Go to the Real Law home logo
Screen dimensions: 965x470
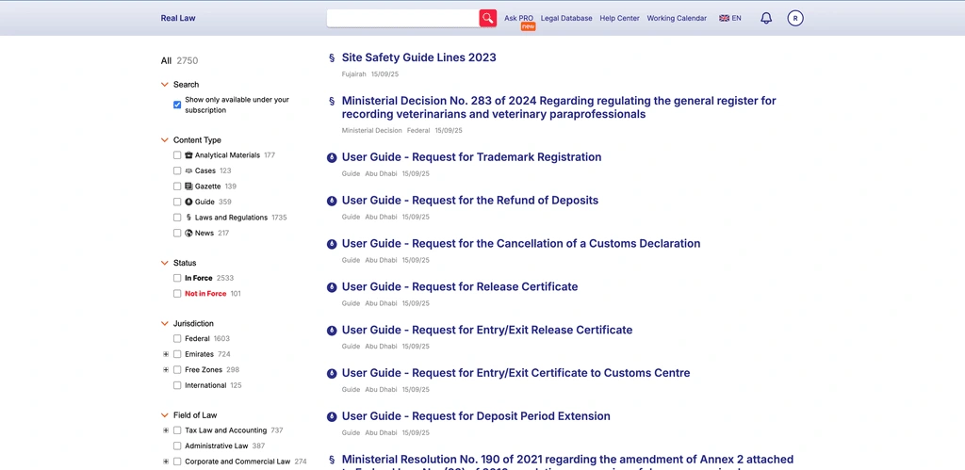click(178, 19)
